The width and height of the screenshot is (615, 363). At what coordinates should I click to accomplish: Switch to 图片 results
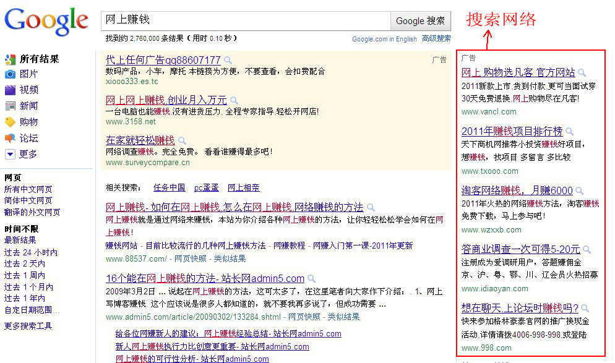coord(29,74)
